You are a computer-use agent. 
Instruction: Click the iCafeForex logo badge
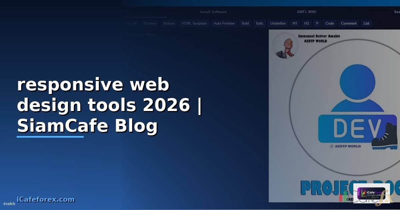(371, 193)
